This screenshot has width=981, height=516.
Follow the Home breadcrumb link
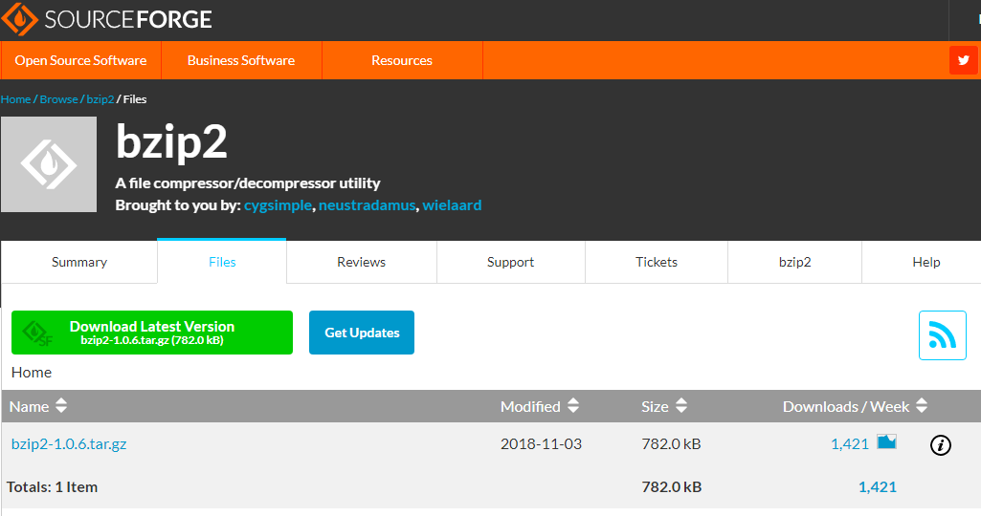click(15, 99)
